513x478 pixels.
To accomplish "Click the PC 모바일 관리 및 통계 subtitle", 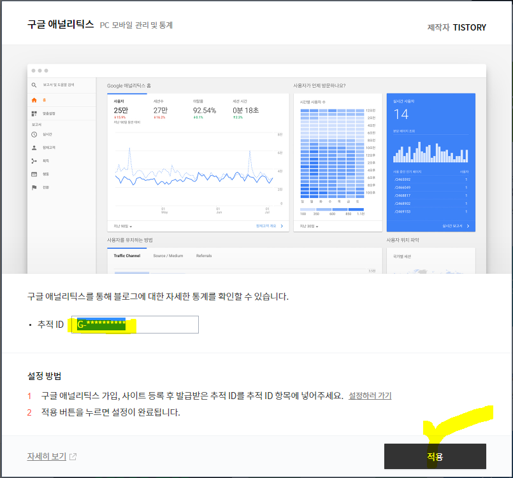I will point(136,25).
